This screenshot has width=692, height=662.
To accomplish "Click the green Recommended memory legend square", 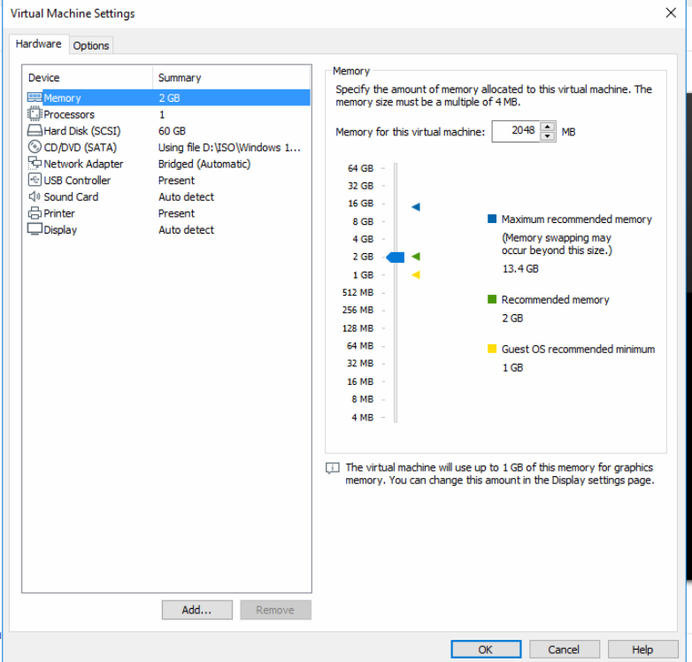I will [x=492, y=299].
